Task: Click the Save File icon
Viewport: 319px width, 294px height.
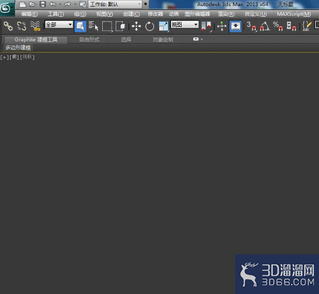Action: coord(42,4)
